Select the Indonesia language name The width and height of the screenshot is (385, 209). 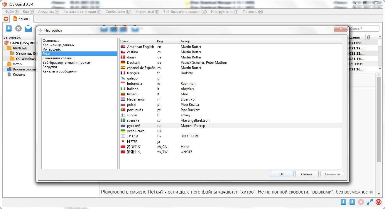[134, 84]
